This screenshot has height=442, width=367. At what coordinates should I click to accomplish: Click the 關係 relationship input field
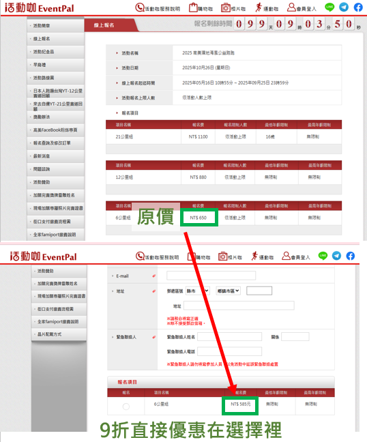click(x=295, y=336)
